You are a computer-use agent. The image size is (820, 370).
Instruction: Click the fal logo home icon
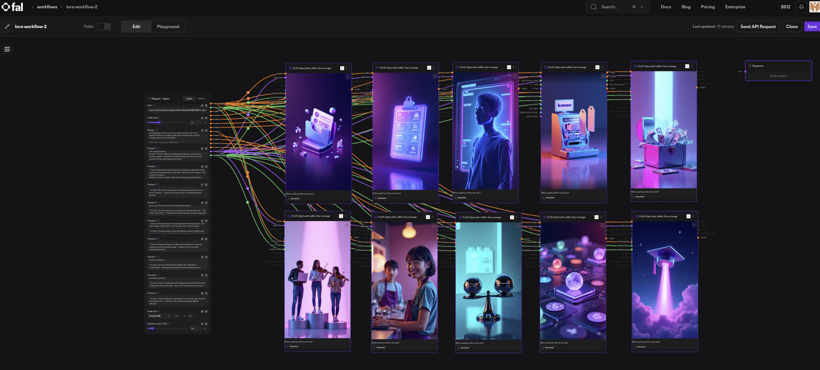point(12,7)
